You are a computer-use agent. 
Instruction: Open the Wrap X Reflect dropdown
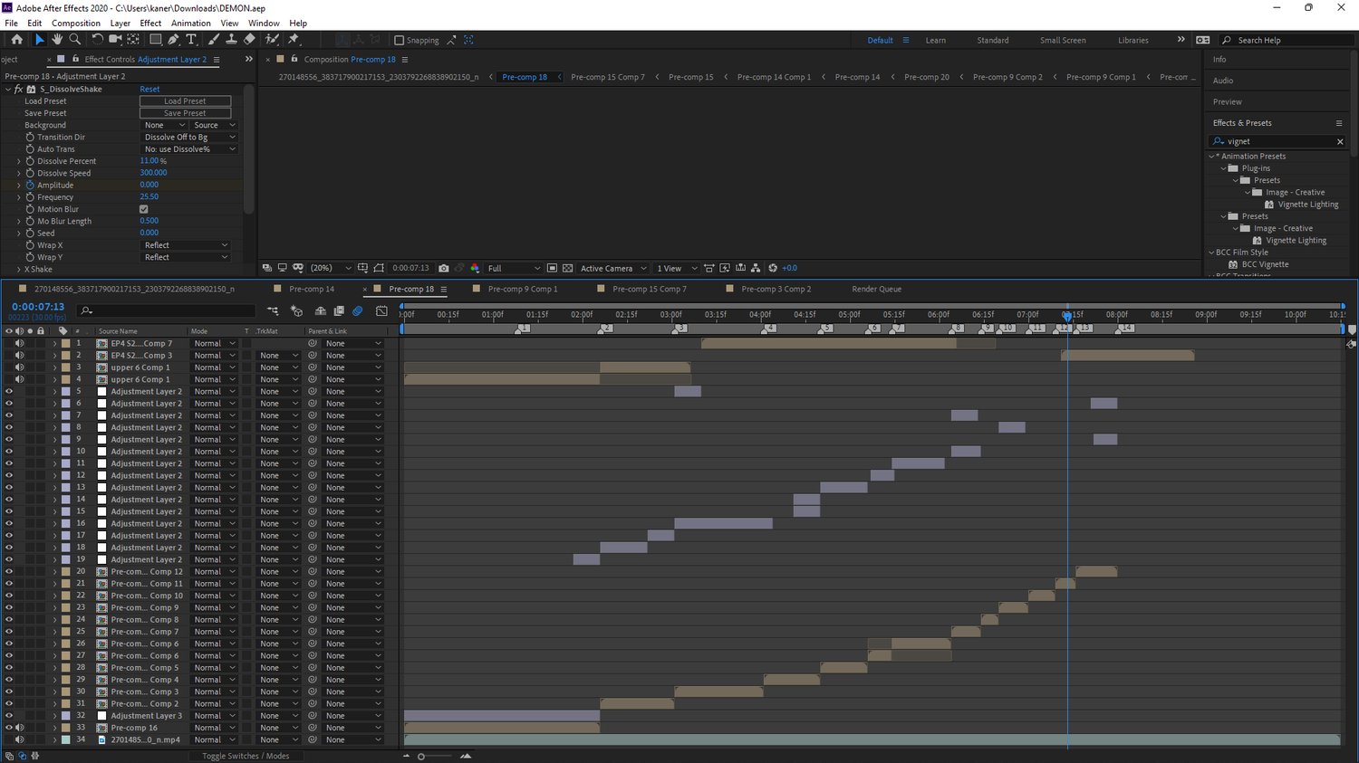(x=186, y=245)
